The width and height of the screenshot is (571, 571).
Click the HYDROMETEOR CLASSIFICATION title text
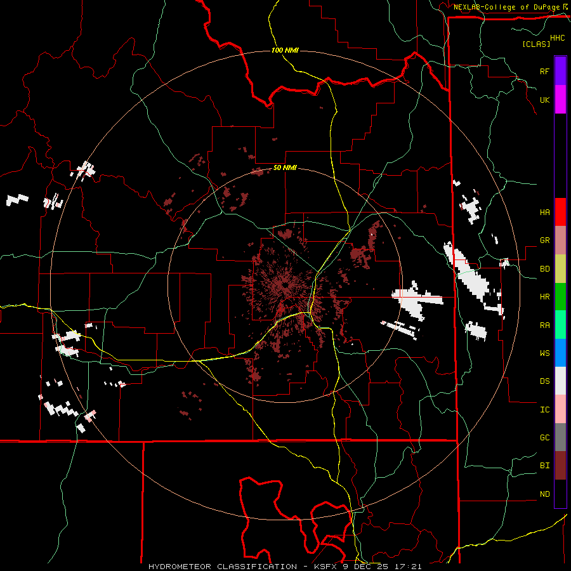(x=223, y=567)
